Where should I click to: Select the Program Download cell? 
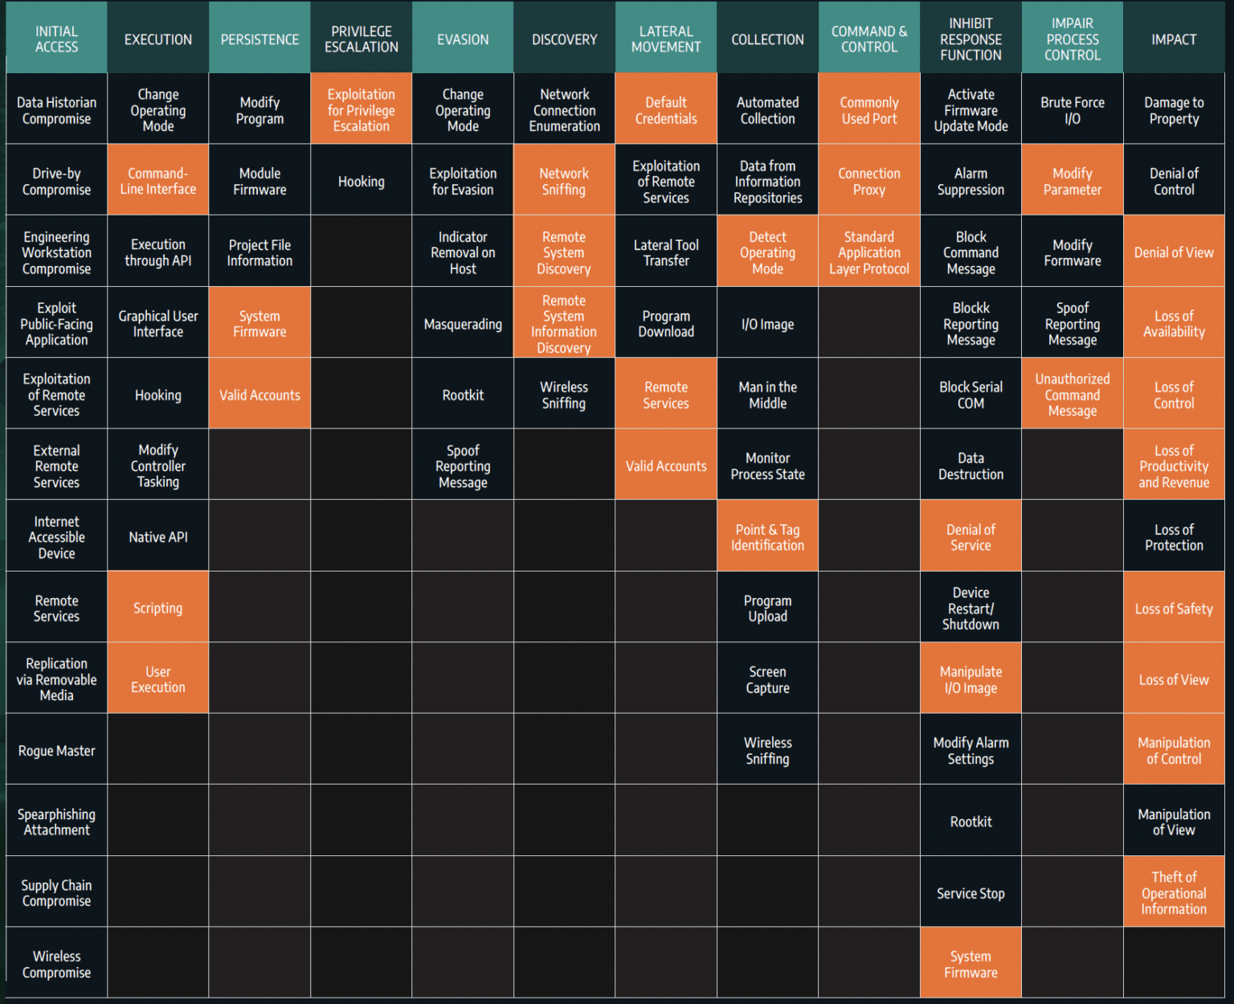(666, 322)
